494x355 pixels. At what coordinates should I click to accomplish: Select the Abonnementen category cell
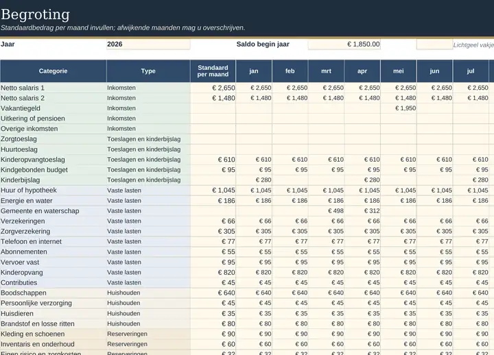[54, 252]
